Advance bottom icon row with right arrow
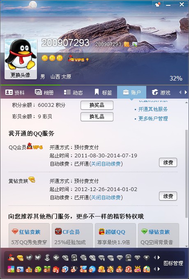The width and height of the screenshot is (189, 279). click(x=159, y=269)
